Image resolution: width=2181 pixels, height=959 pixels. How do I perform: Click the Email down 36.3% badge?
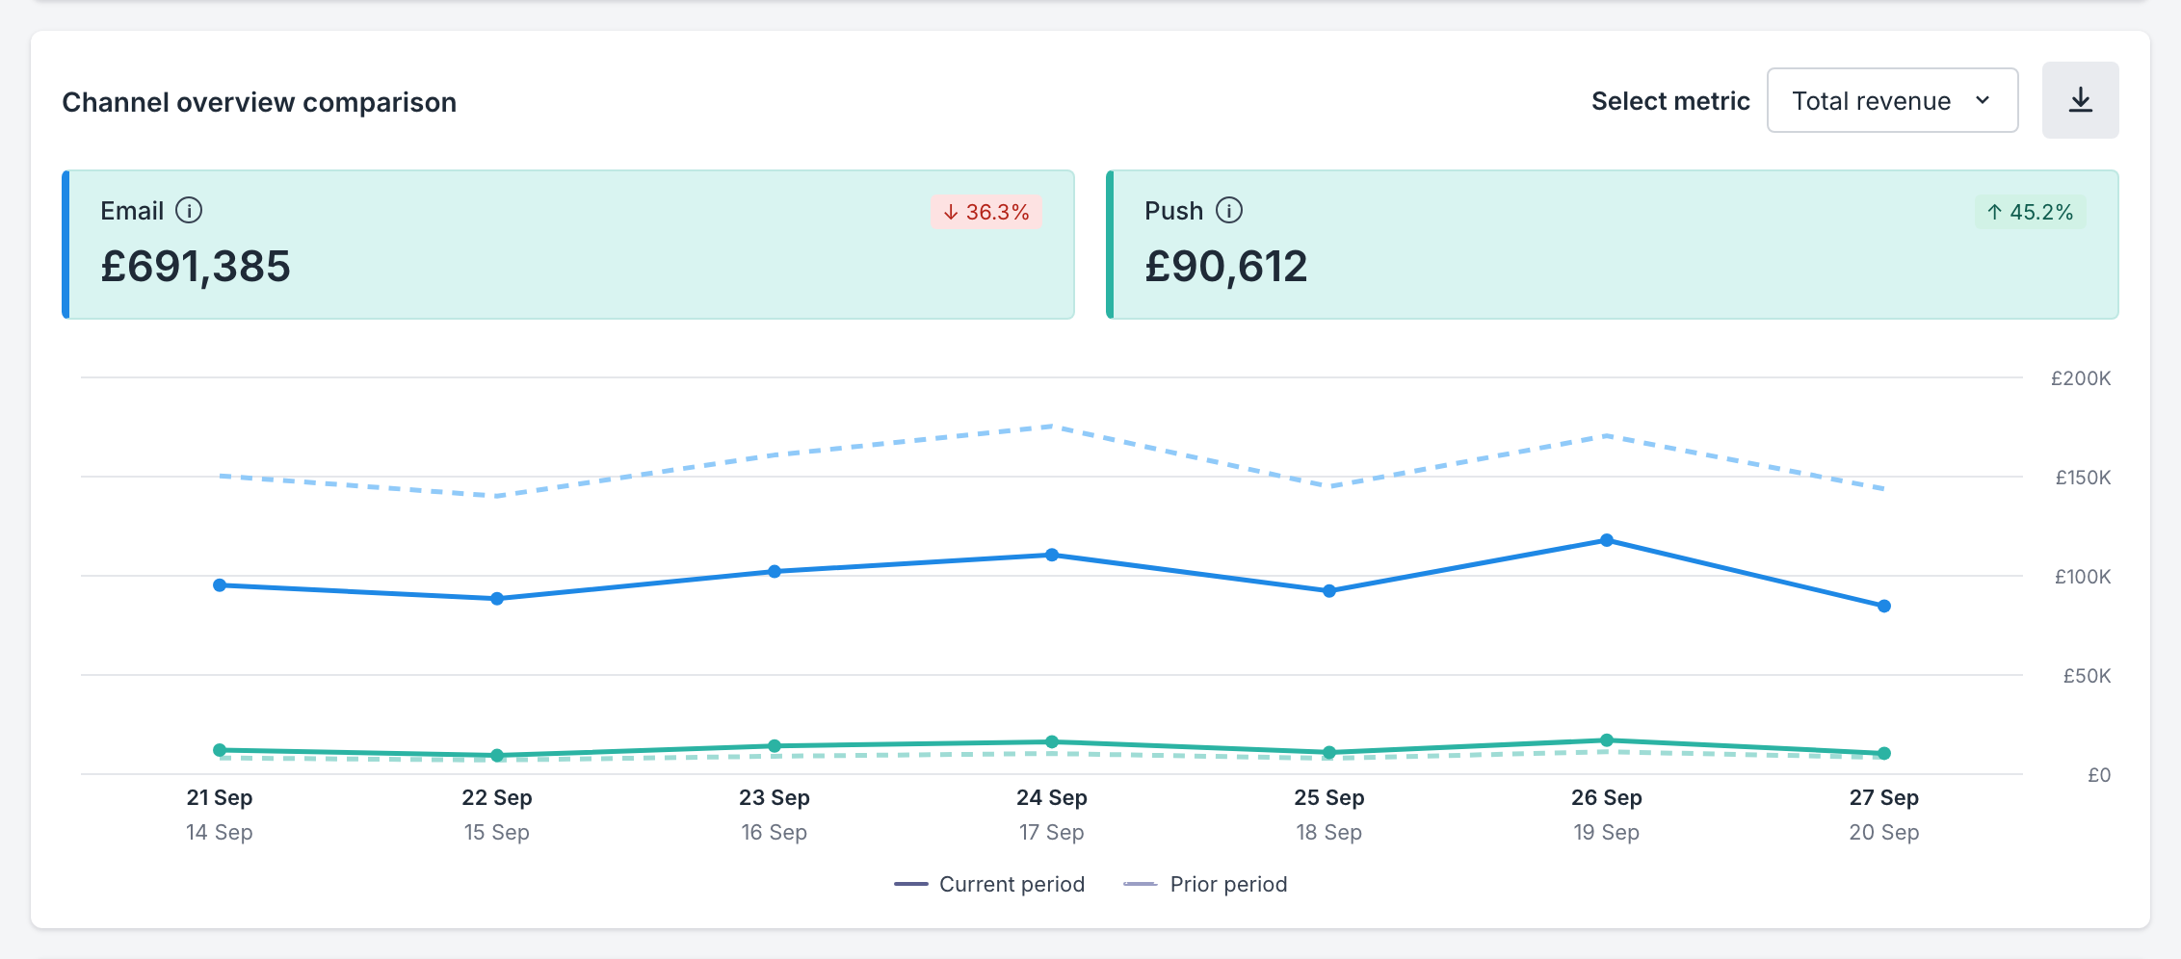[985, 212]
